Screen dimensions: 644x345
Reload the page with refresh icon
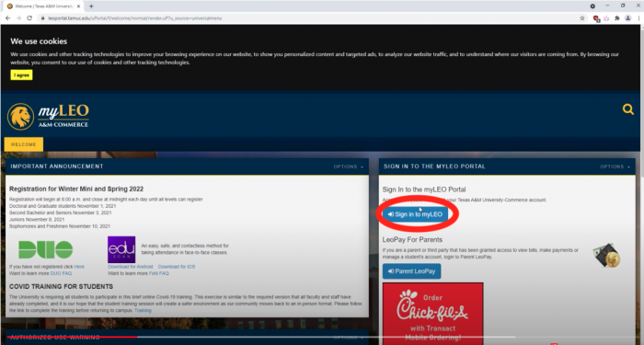[29, 18]
